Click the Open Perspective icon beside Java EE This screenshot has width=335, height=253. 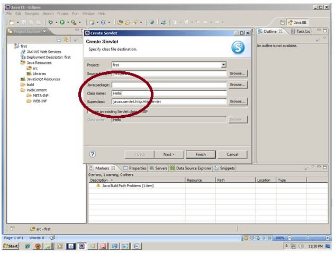(282, 22)
